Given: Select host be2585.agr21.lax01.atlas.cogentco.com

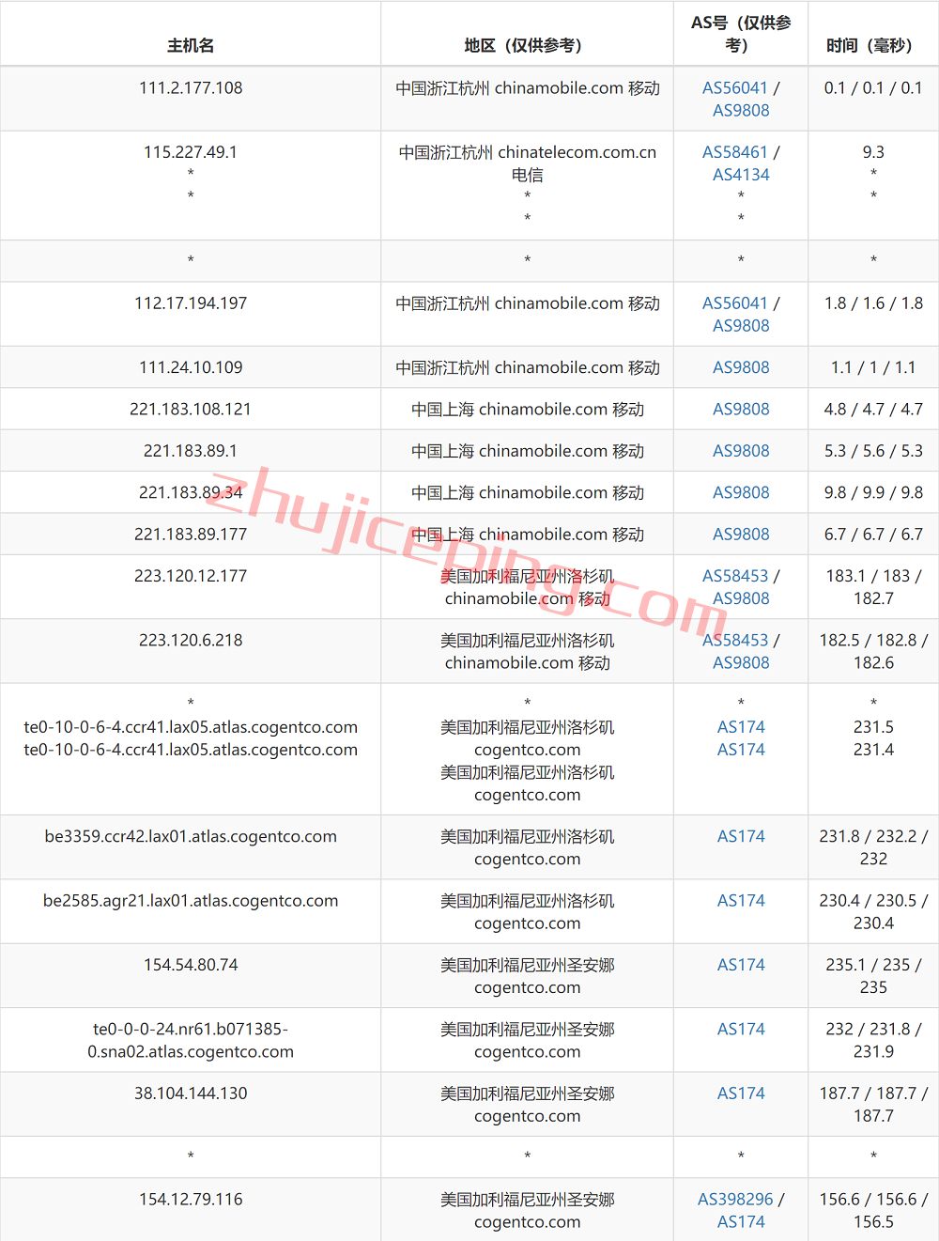Looking at the screenshot, I should click(x=191, y=900).
